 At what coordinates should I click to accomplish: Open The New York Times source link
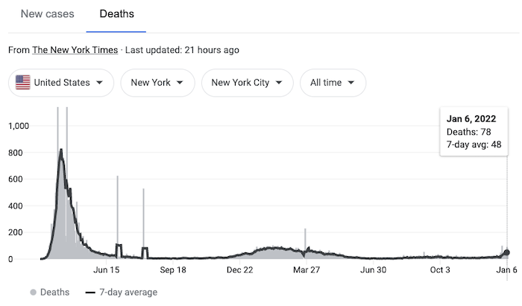[75, 50]
